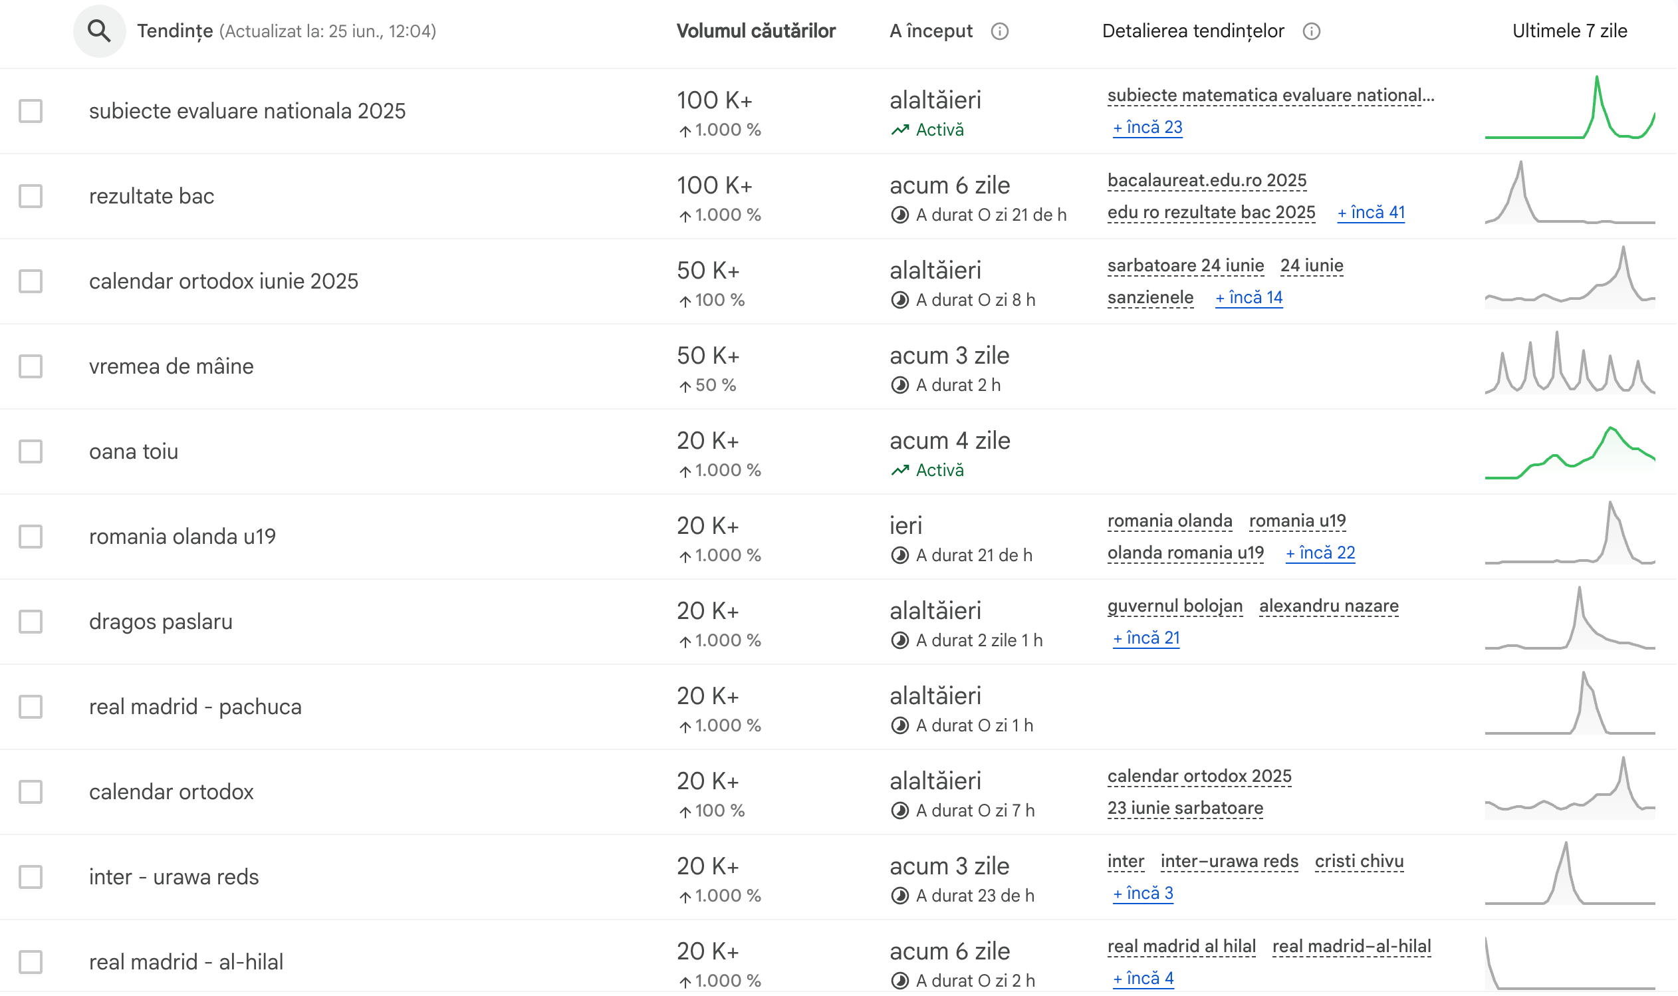Click the Ultimele 7 zile column header
Viewport: 1678px width, 996px height.
point(1570,31)
